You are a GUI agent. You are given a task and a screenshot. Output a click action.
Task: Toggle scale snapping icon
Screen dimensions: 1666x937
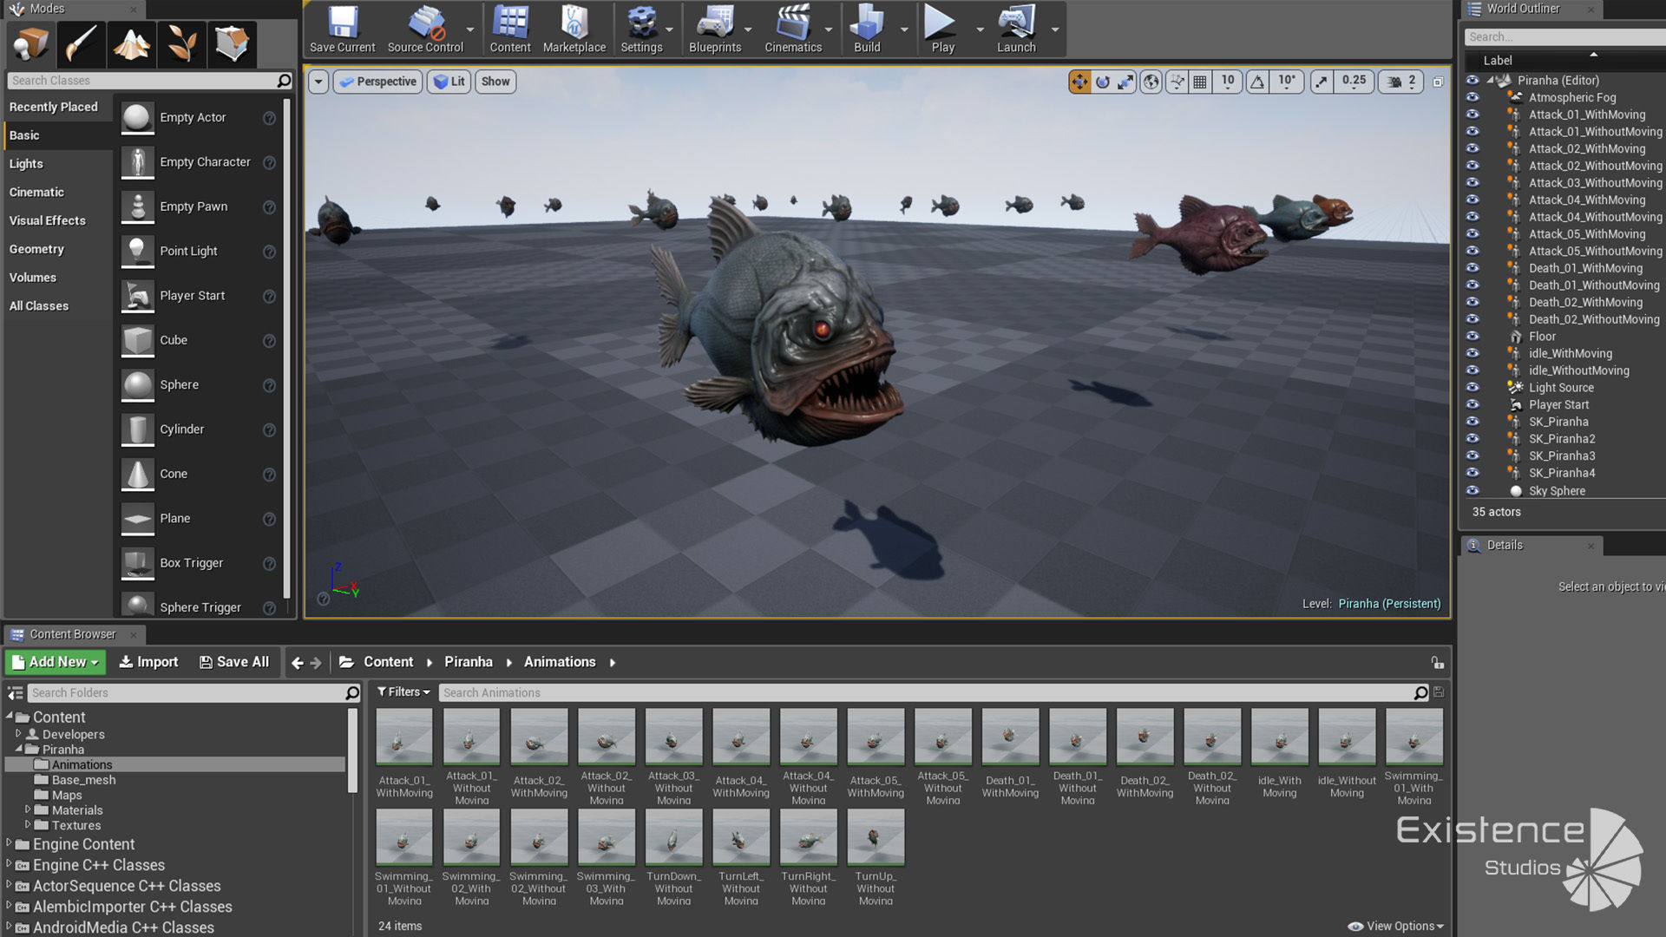(x=1322, y=82)
